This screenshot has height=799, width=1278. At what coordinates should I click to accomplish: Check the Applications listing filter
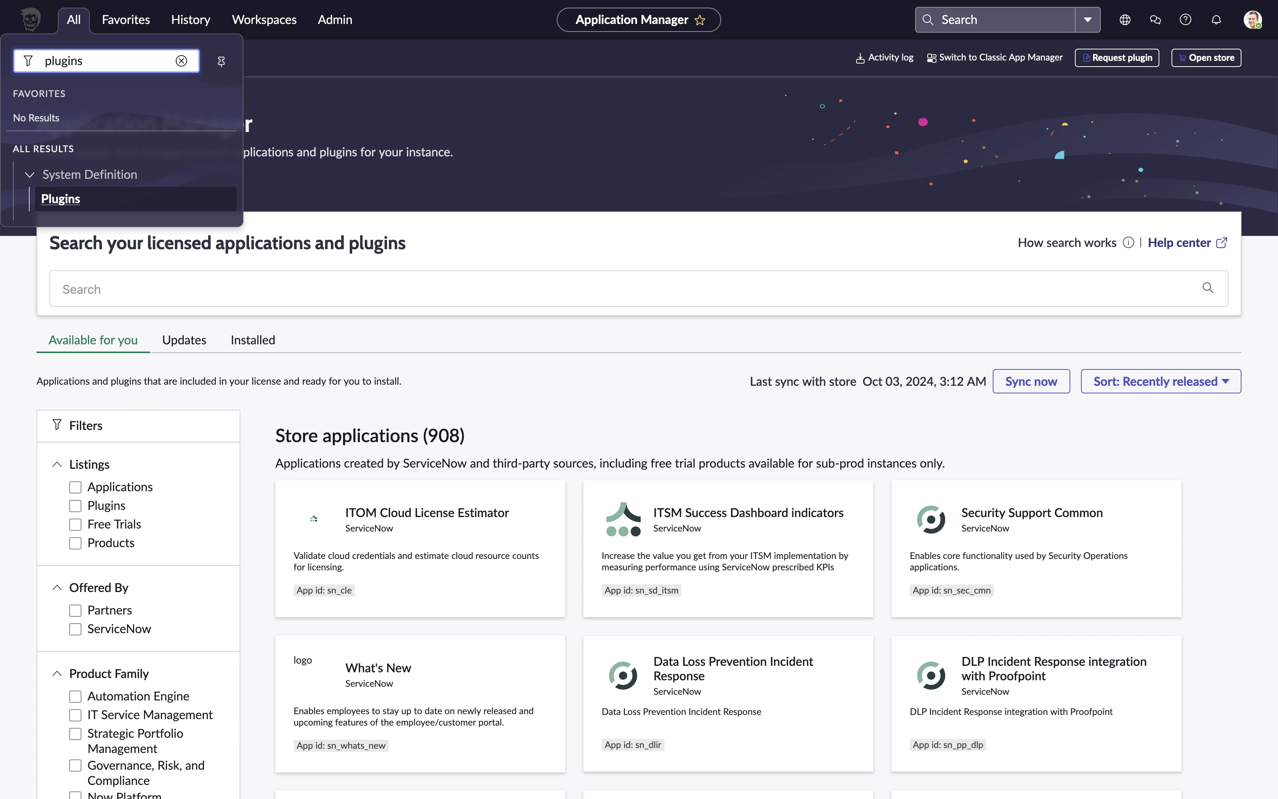[x=76, y=487]
